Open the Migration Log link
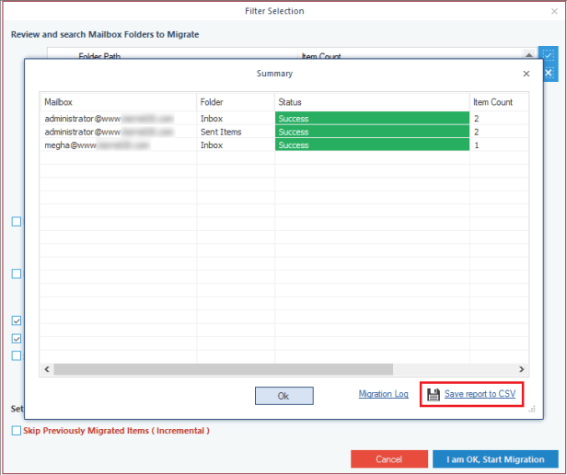567x475 pixels. tap(383, 394)
